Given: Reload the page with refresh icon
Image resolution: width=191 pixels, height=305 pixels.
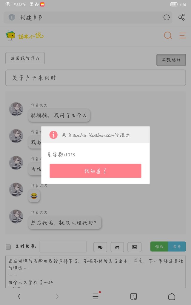Looking at the screenshot, I should pyautogui.click(x=167, y=18).
